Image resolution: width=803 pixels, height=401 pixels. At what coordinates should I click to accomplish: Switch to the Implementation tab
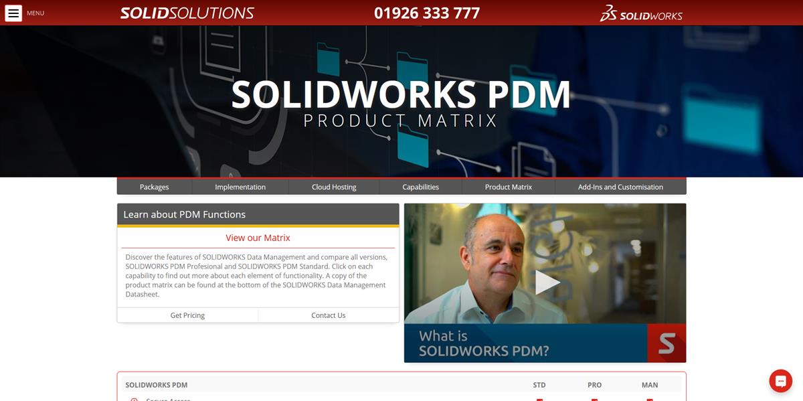pos(240,187)
